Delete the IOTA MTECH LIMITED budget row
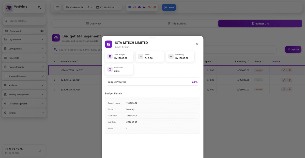 click(x=290, y=70)
